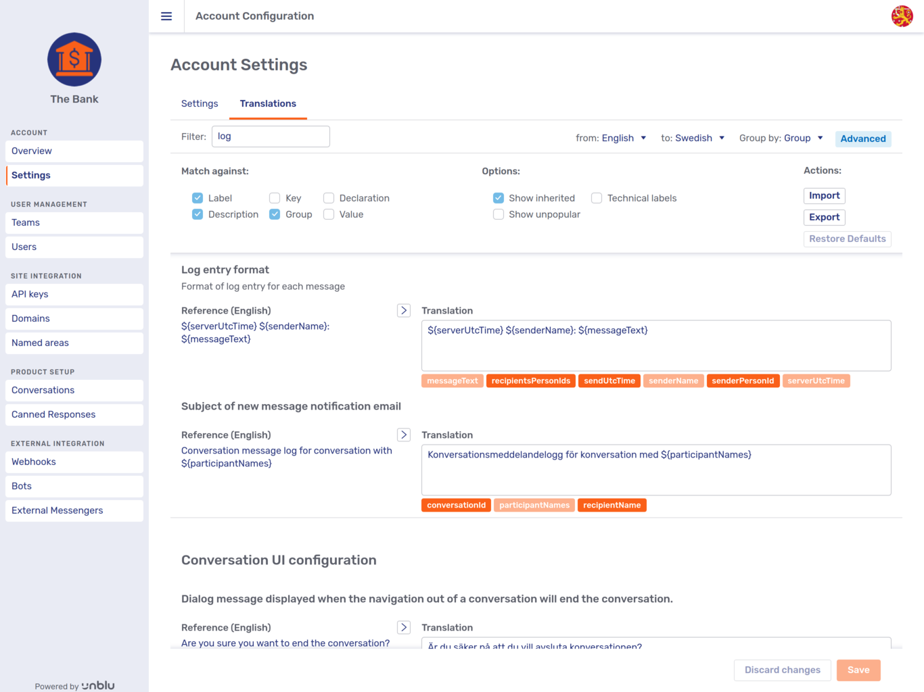Insert the messageText parameter chip
This screenshot has width=924, height=692.
[x=452, y=380]
